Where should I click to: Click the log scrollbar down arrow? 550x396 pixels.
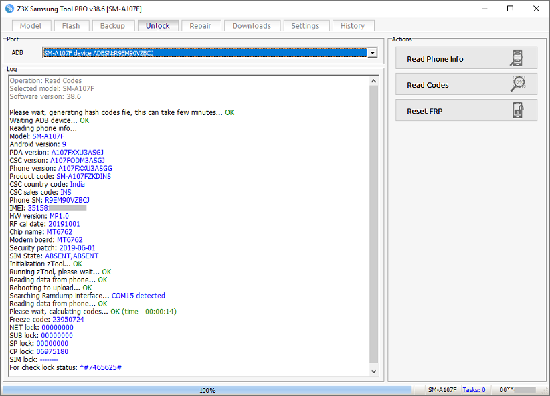point(374,371)
